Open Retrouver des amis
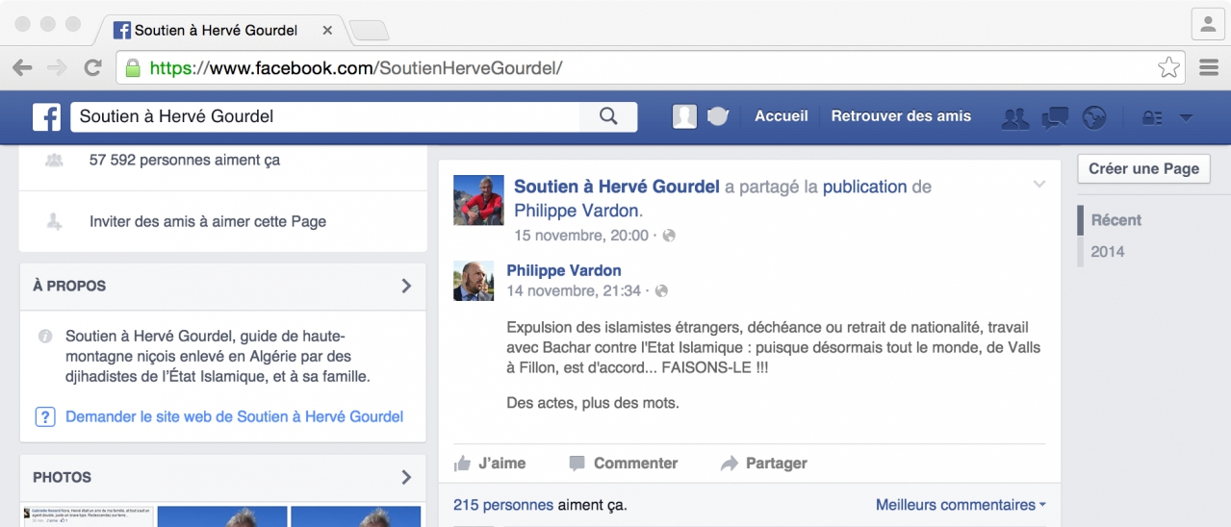 click(x=901, y=115)
